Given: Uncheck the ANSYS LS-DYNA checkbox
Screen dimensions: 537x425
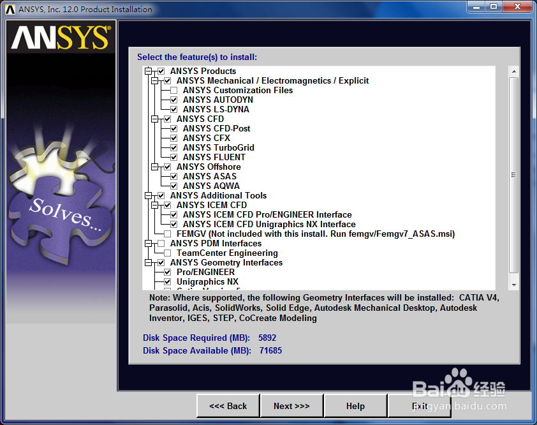Looking at the screenshot, I should (174, 110).
